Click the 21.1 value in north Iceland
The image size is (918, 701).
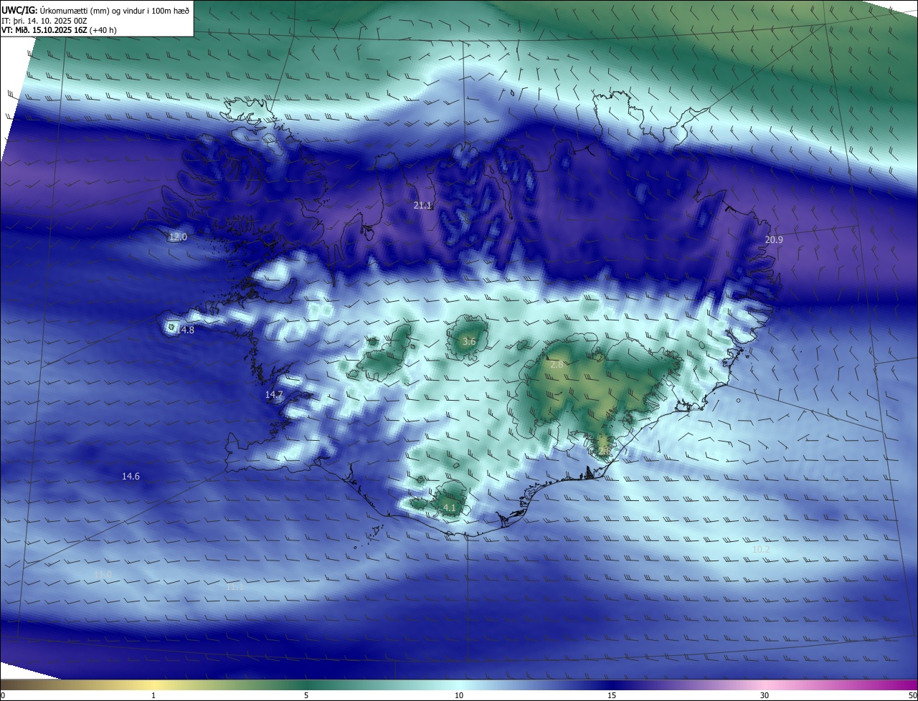click(423, 206)
